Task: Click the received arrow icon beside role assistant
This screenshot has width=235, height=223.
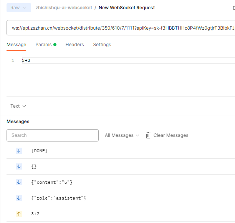Action: tap(19, 198)
